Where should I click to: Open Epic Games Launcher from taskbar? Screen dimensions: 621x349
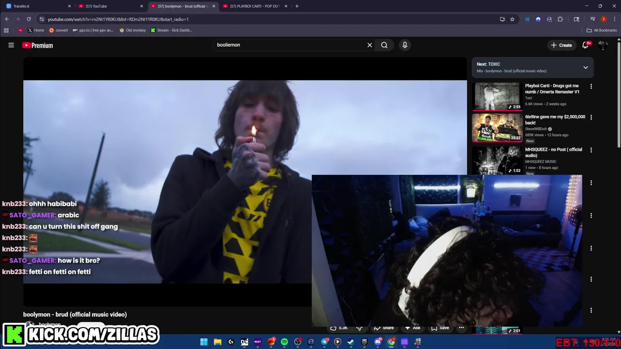364,342
